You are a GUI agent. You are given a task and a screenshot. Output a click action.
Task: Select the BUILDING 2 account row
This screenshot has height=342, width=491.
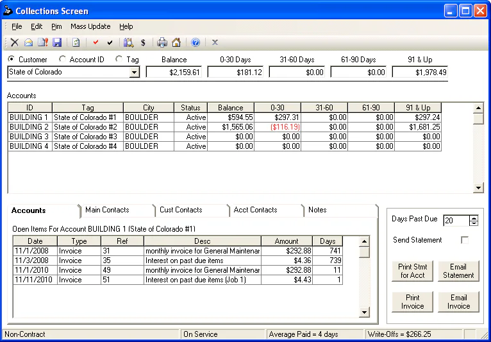pos(29,127)
